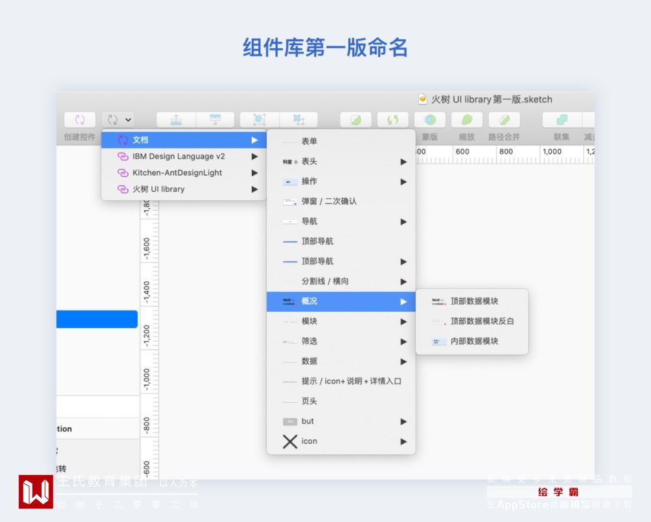Open the 数据 symbol category

point(341,361)
